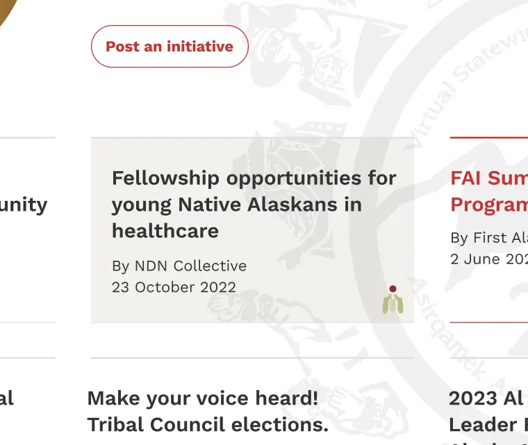Click the cut-off "unity" title at left
The image size is (528, 445).
[x=24, y=204]
